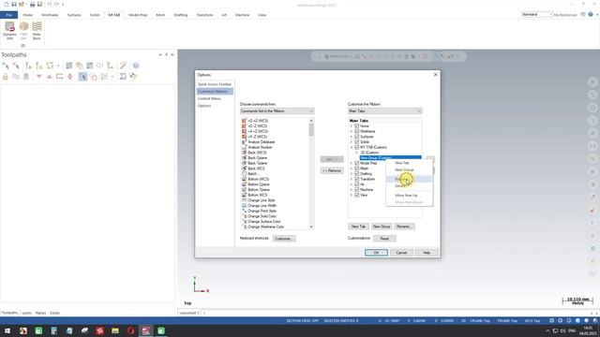Select the Bottom (WCS) command icon
Screen dimensions: 600x337
(244, 179)
